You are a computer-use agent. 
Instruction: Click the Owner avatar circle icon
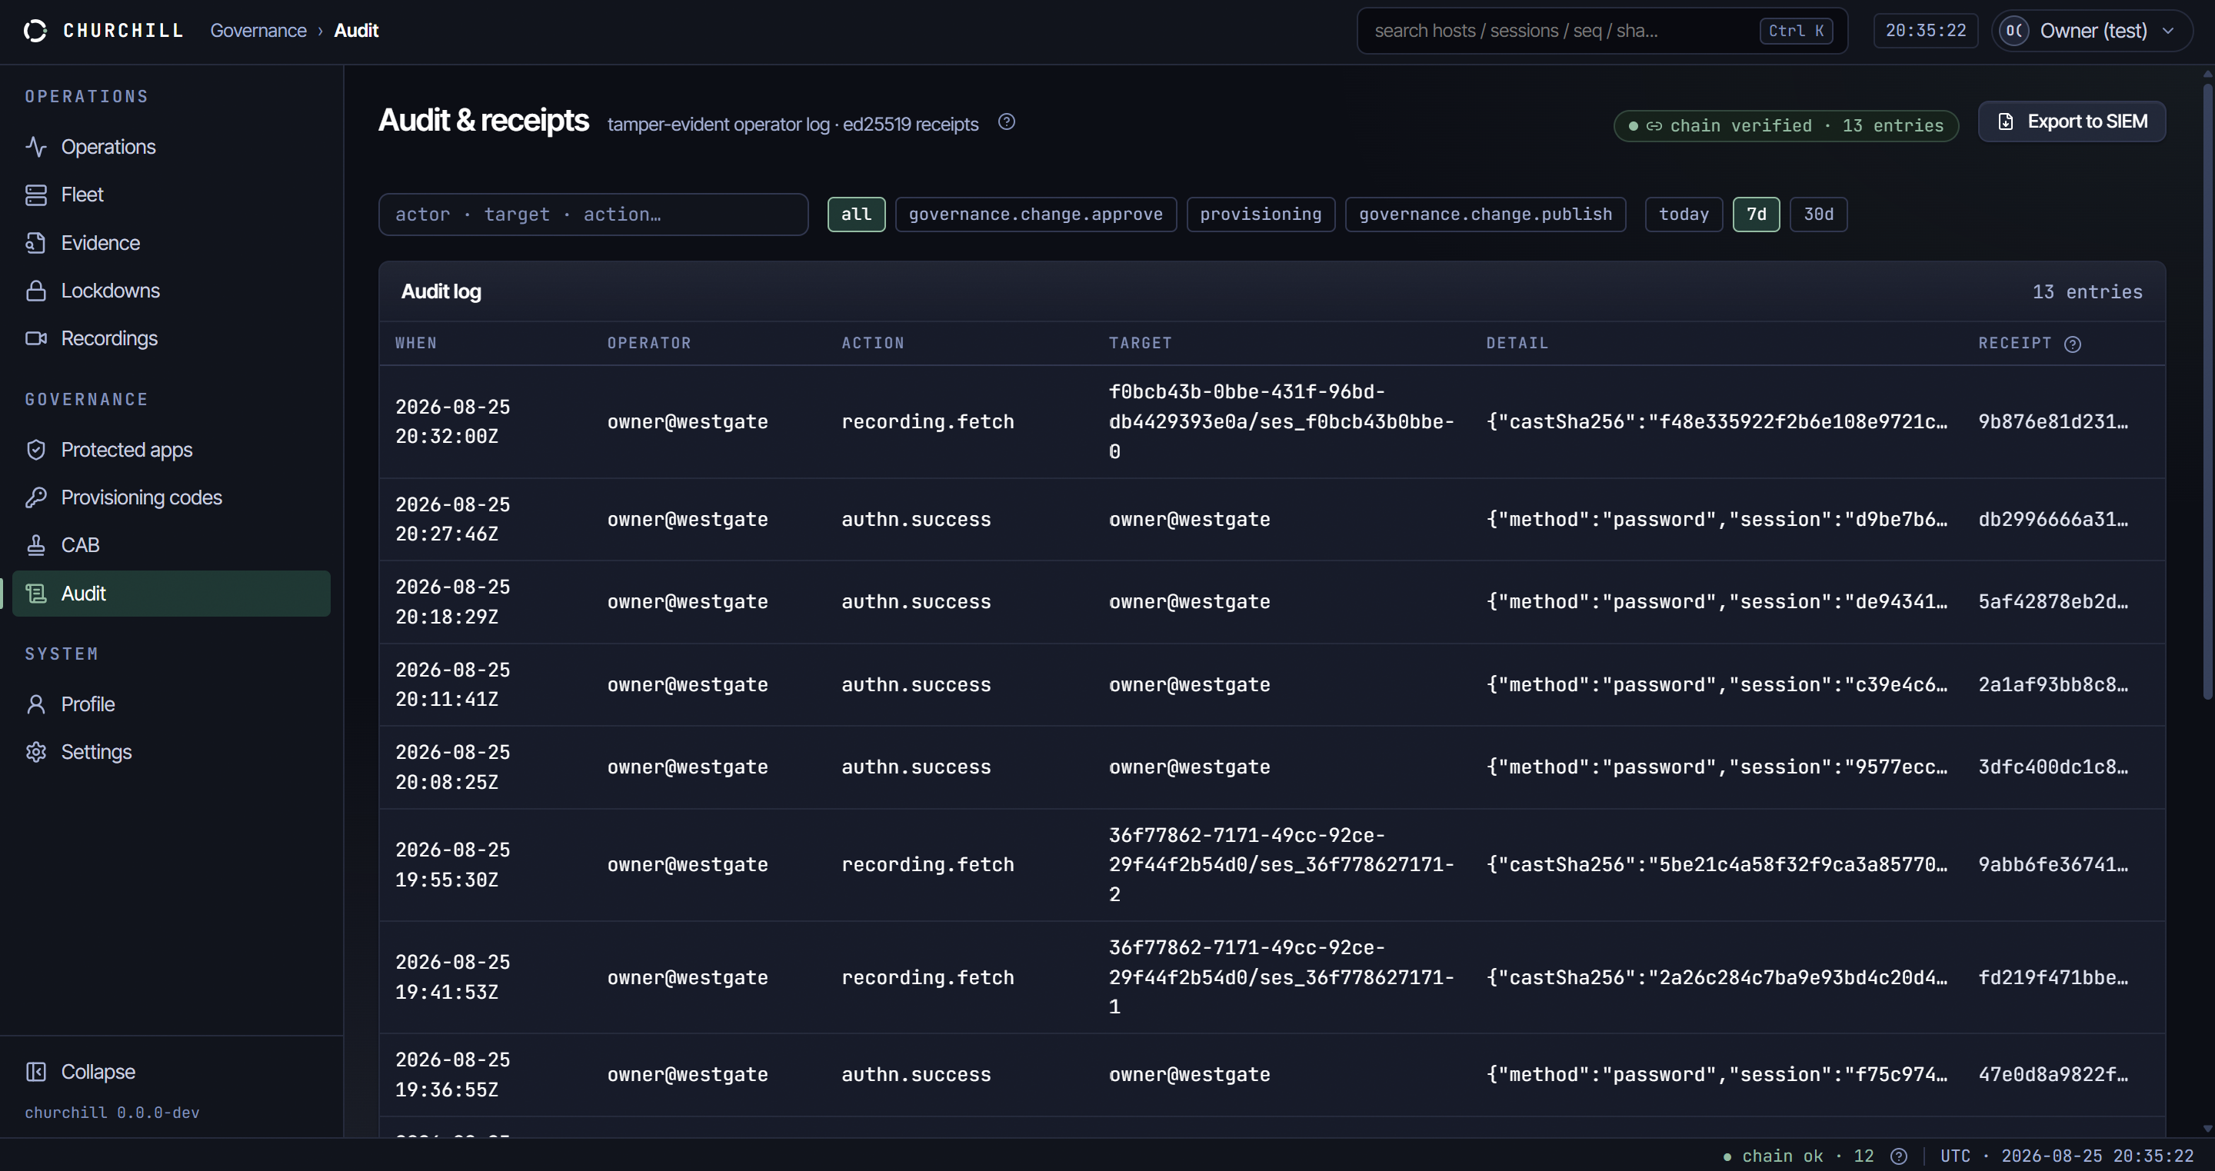click(2015, 31)
